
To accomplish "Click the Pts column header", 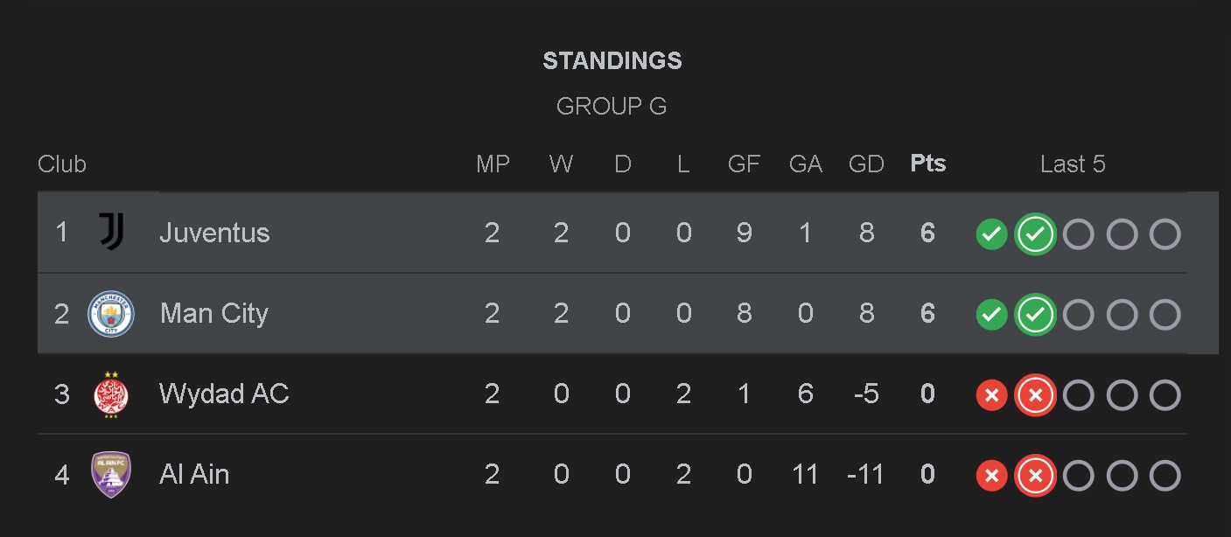I will [927, 164].
